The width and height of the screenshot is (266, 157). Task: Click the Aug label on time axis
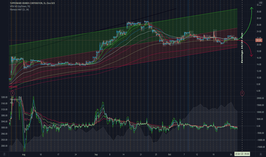(24, 154)
